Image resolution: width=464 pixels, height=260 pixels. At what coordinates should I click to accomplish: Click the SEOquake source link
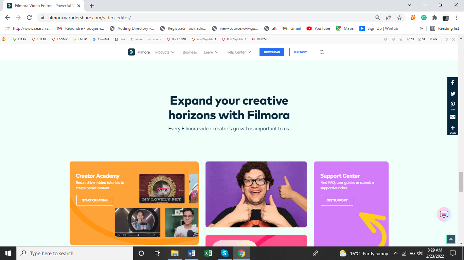[x=155, y=39]
